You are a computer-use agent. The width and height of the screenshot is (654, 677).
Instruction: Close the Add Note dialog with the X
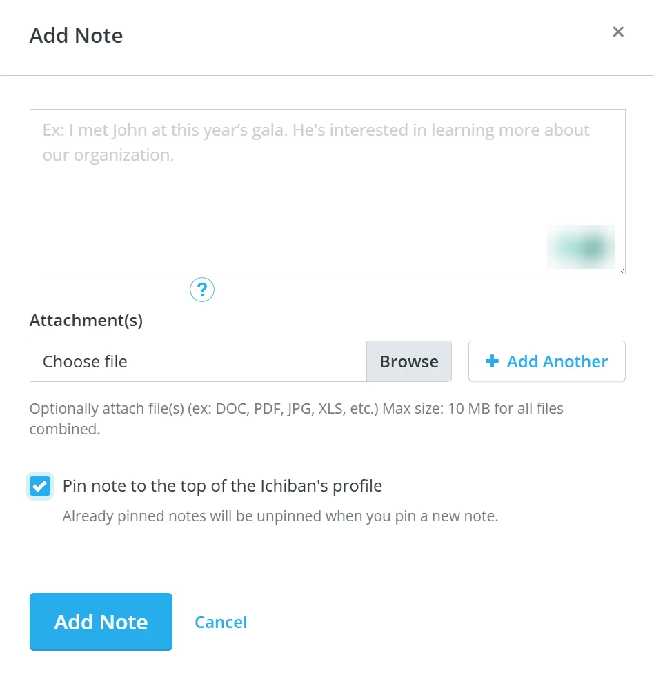click(x=618, y=32)
